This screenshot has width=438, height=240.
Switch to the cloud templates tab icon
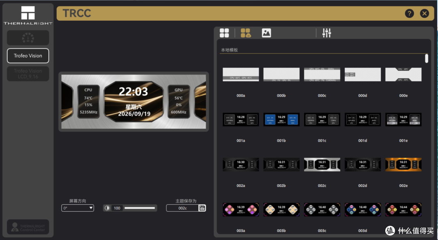tap(245, 33)
